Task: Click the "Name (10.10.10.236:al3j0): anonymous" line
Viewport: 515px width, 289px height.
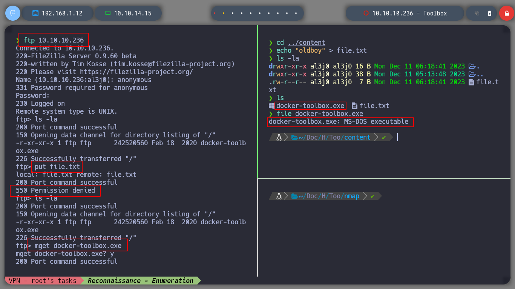Action: tap(84, 80)
